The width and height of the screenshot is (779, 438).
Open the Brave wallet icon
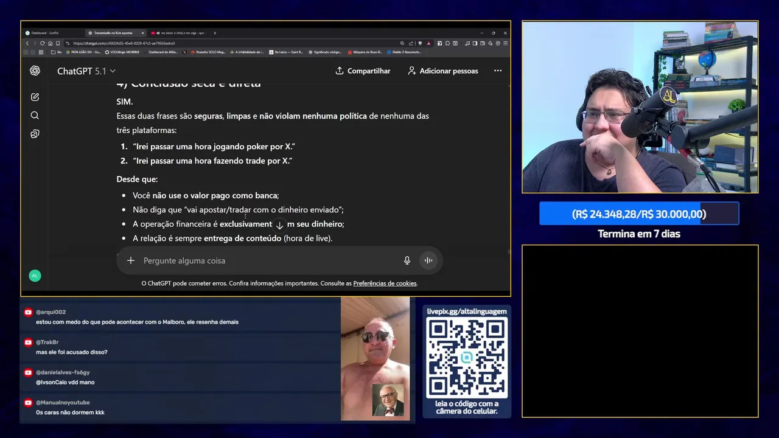pos(483,43)
